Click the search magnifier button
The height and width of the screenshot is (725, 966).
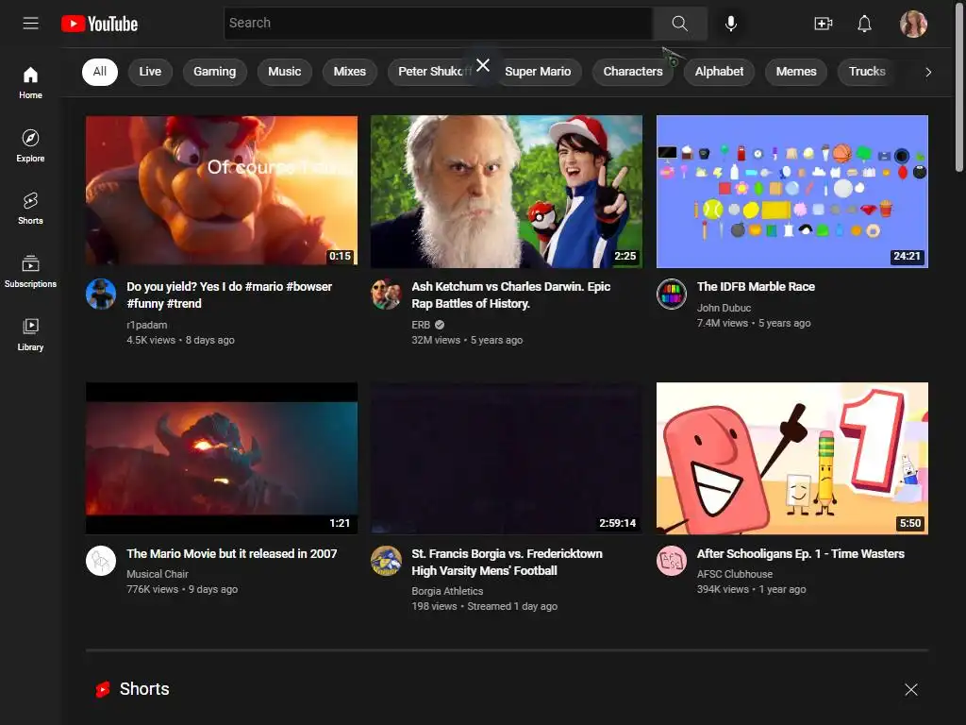pyautogui.click(x=679, y=24)
